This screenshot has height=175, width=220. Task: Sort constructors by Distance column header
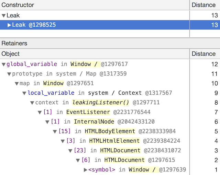[204, 5]
